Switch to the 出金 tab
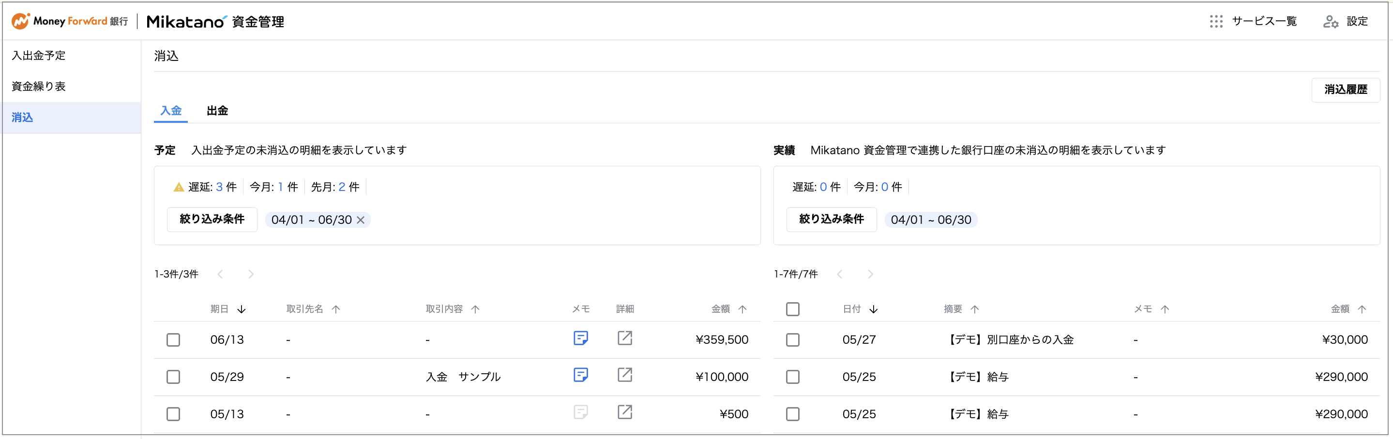Screen dimensions: 1393x439 pyautogui.click(x=217, y=111)
